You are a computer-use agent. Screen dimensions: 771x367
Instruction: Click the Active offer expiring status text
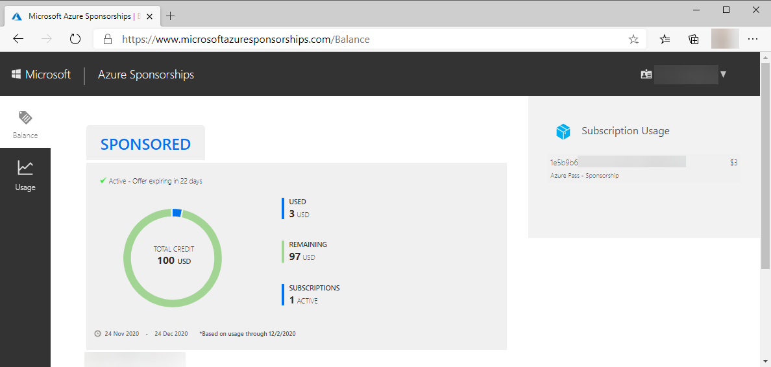[x=155, y=181]
